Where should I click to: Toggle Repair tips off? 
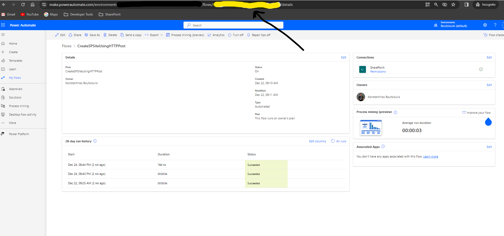coord(259,35)
